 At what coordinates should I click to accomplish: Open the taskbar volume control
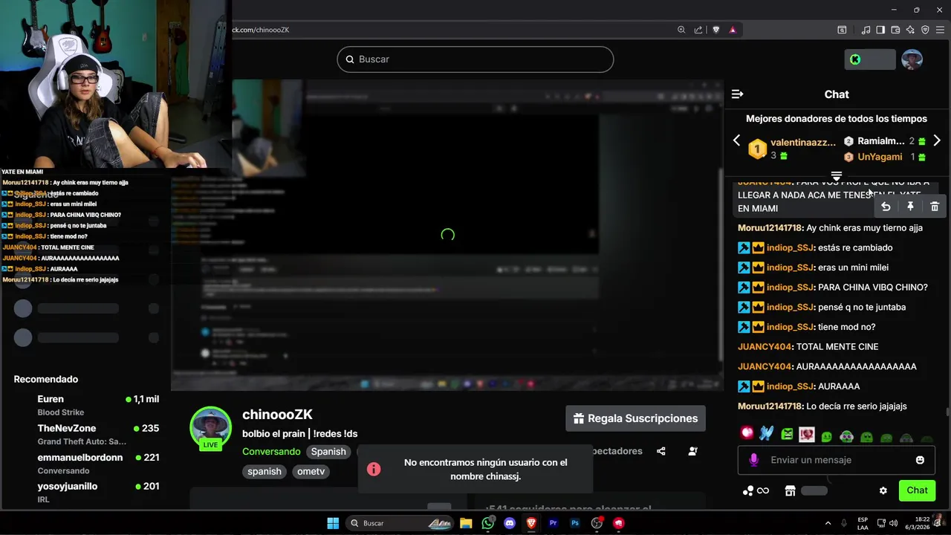[893, 523]
